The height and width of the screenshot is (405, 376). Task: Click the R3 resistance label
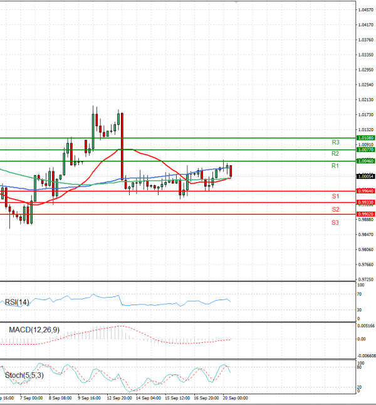tap(335, 143)
